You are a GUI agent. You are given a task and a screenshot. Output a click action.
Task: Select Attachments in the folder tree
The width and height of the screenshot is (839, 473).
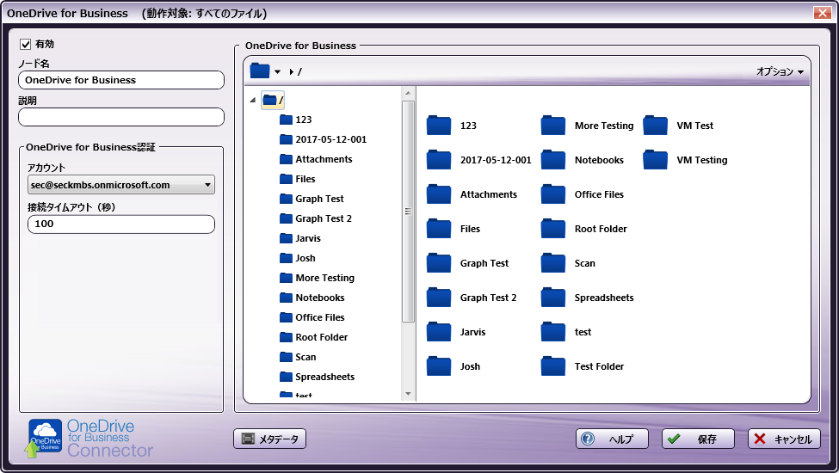pos(316,159)
